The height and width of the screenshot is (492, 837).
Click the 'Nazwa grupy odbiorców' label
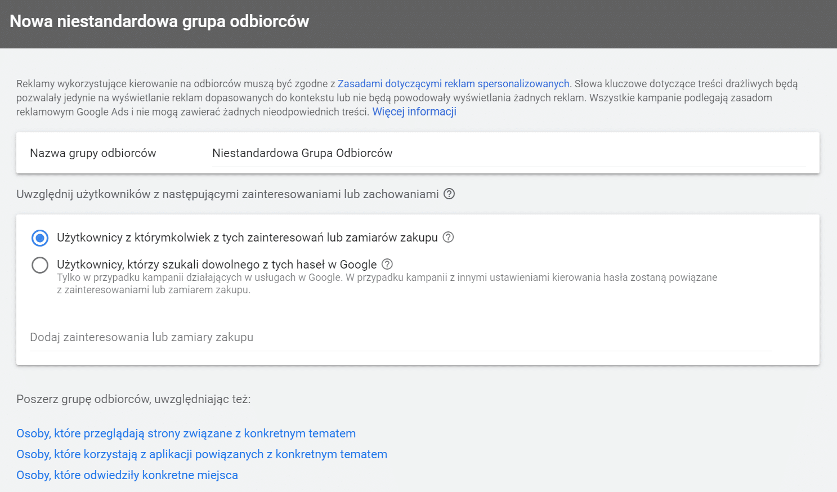click(93, 153)
